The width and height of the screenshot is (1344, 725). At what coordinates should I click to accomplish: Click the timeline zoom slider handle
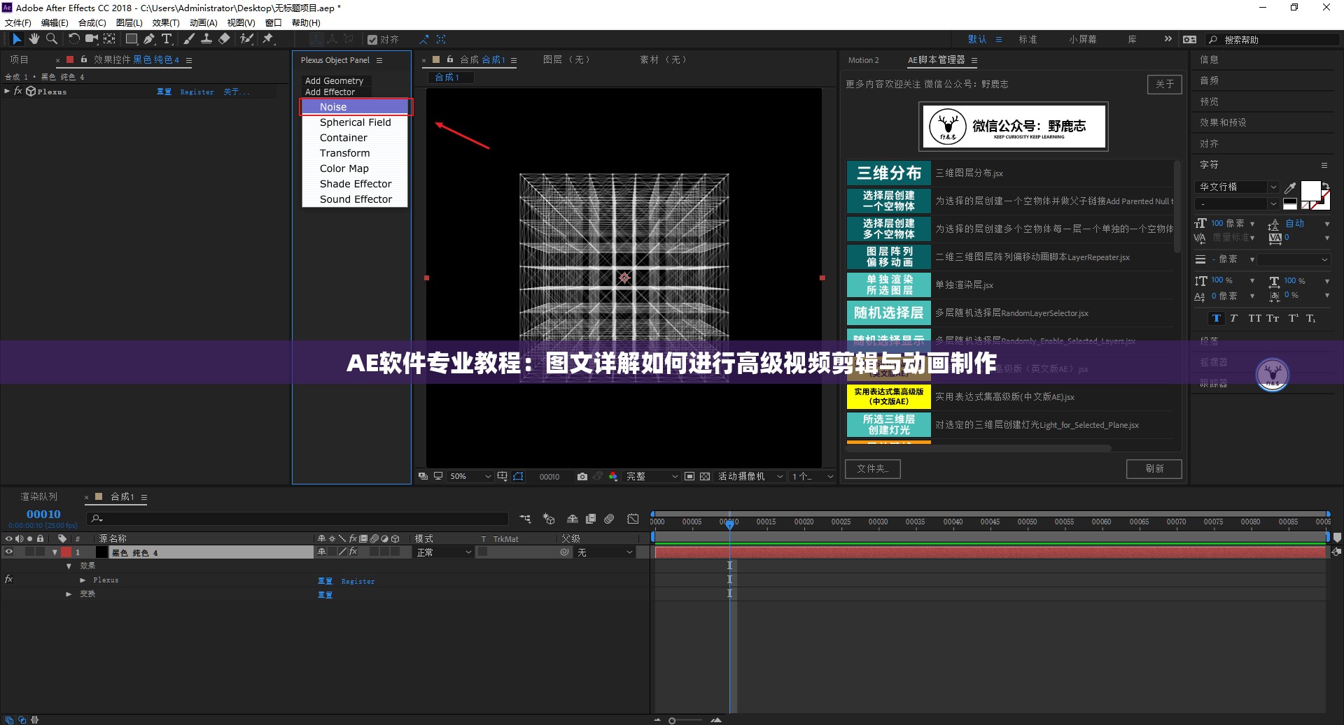click(x=672, y=720)
